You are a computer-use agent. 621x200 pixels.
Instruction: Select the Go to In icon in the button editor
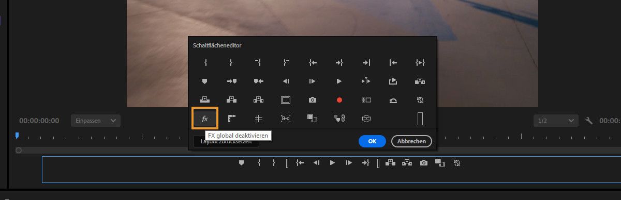pos(313,62)
